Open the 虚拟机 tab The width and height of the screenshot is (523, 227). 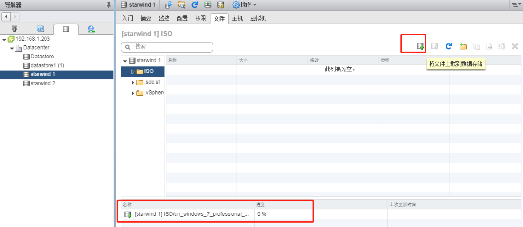click(x=258, y=19)
